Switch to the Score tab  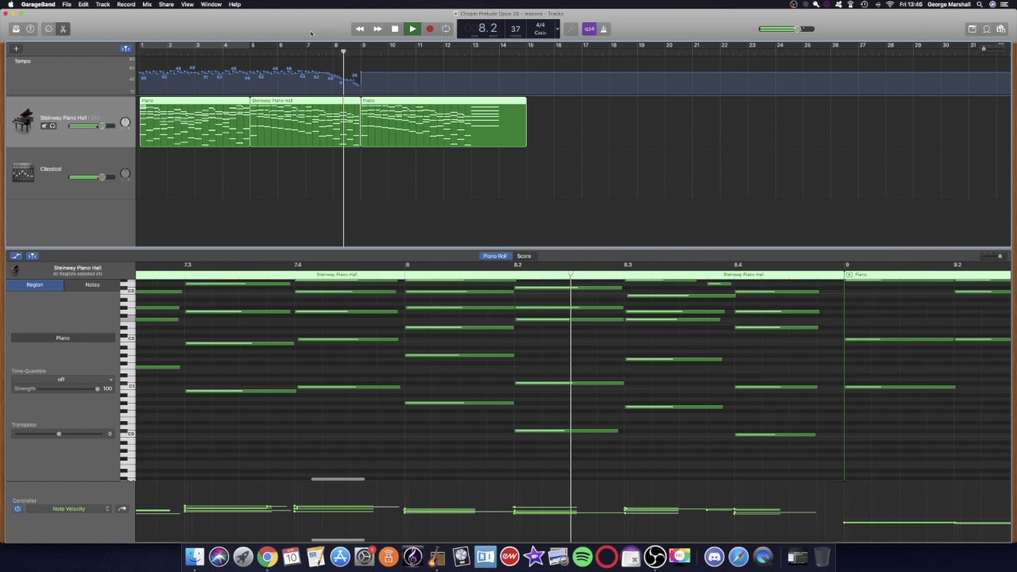524,256
